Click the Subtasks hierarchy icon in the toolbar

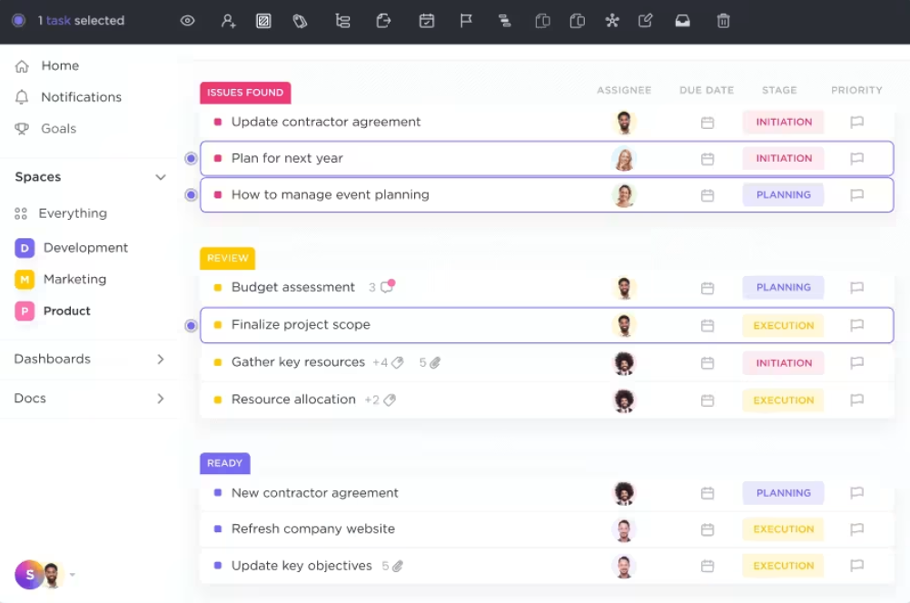[342, 21]
